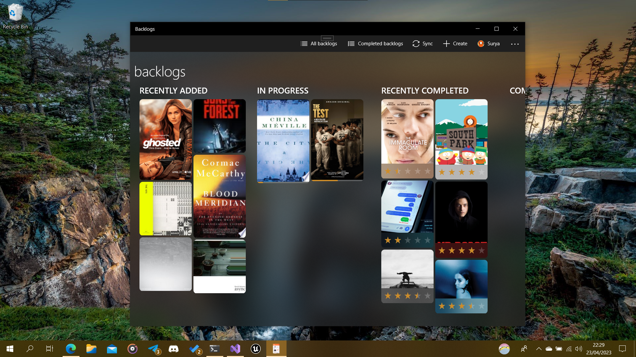Select the Blood Meridian book cover
636x357 pixels.
(x=220, y=196)
